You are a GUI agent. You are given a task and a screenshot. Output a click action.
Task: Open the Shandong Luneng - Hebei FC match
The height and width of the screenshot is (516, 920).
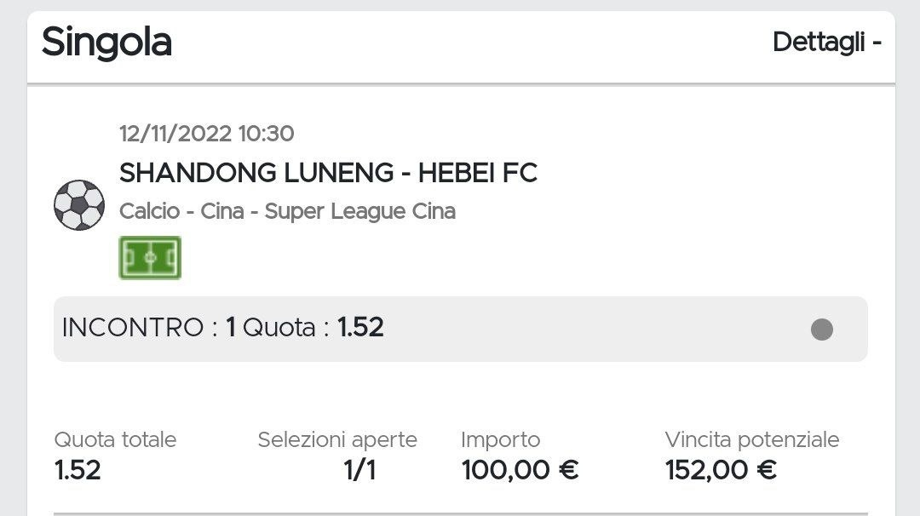328,173
